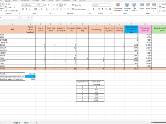Open the font color dropdown arrow
This screenshot has height=124, width=166.
pos(49,9)
